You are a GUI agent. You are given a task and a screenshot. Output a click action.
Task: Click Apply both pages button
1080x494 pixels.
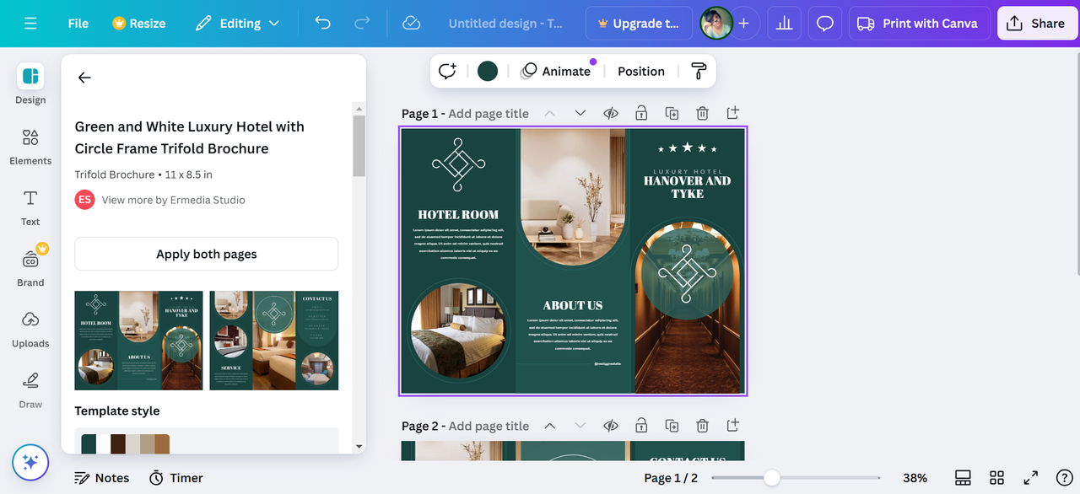[207, 254]
